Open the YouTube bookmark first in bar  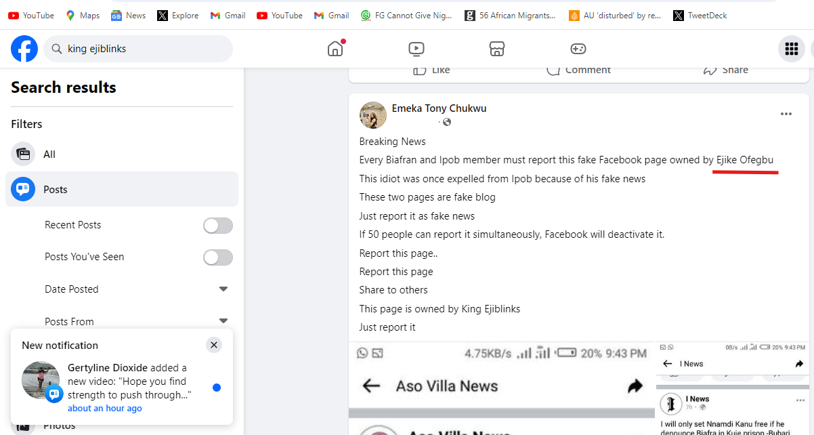pyautogui.click(x=31, y=15)
